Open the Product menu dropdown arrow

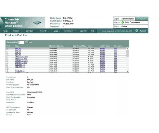21,31
